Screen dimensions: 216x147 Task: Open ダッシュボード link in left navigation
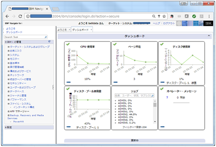pos(14,32)
